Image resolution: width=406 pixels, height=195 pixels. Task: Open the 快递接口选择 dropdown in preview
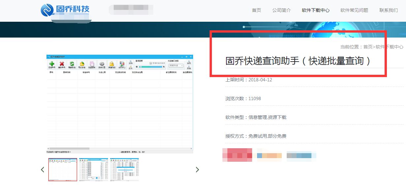coord(176,66)
